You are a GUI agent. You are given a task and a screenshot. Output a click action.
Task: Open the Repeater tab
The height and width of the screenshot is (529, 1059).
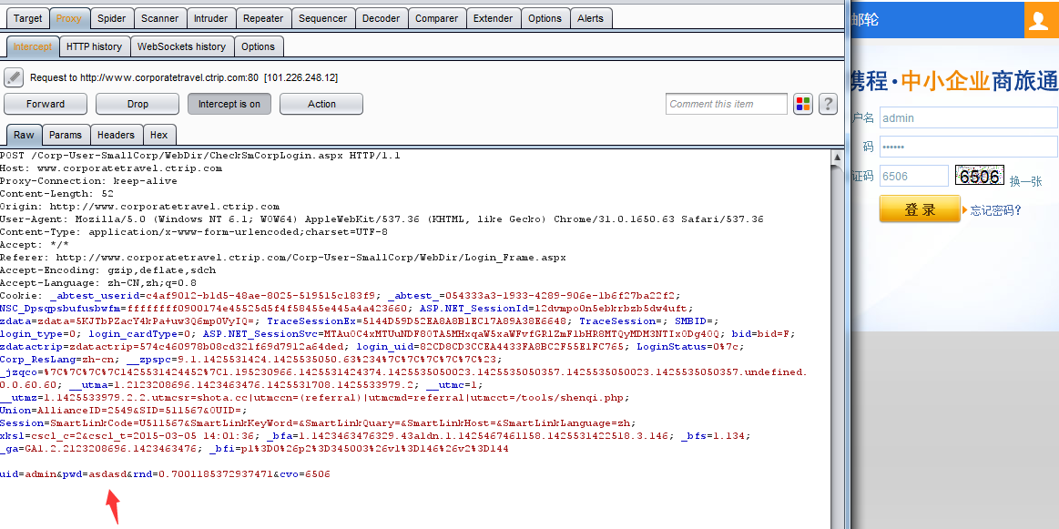pyautogui.click(x=263, y=18)
